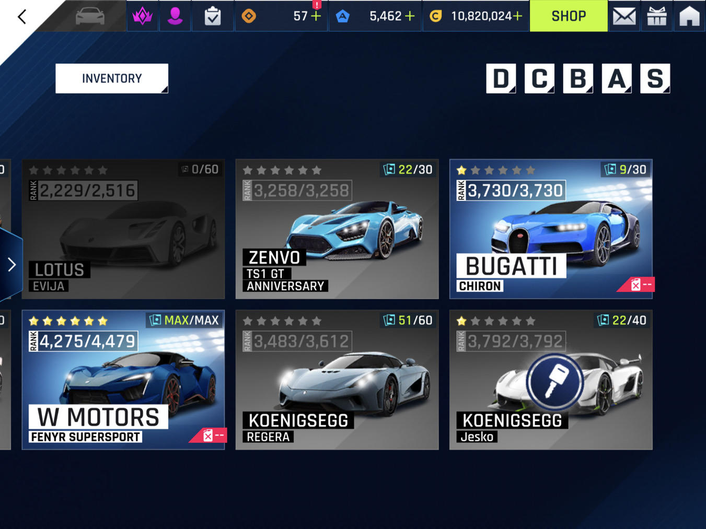Open the garage car icon
706x529 pixels.
pyautogui.click(x=90, y=16)
